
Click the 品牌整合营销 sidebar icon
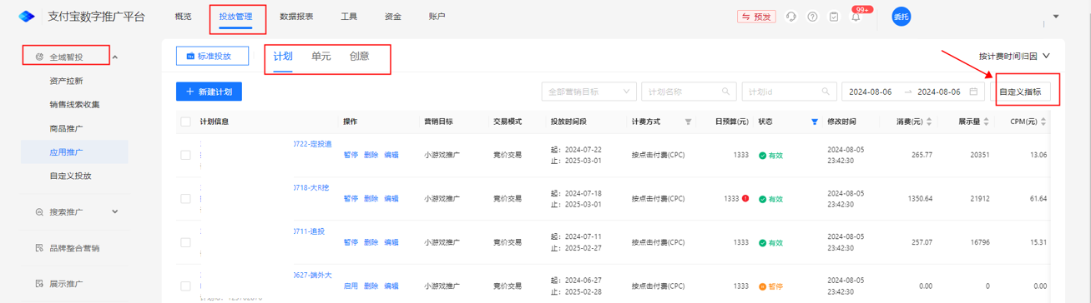[39, 248]
